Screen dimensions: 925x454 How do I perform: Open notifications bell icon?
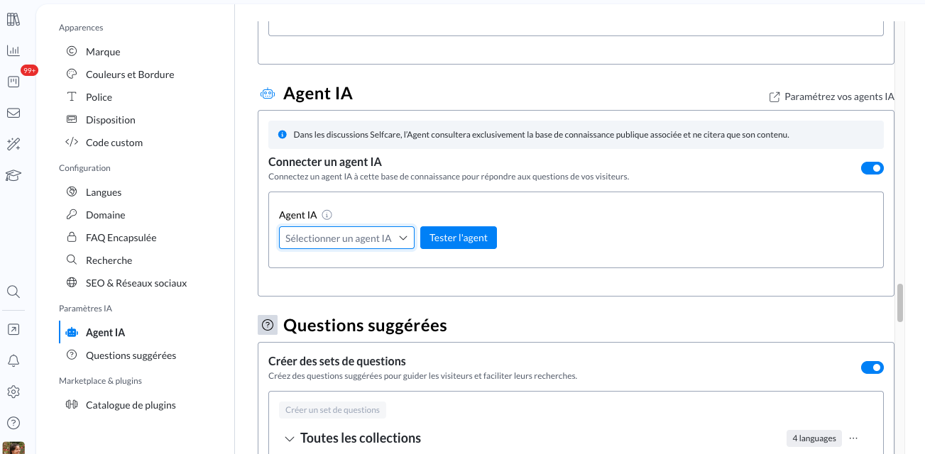(x=13, y=360)
